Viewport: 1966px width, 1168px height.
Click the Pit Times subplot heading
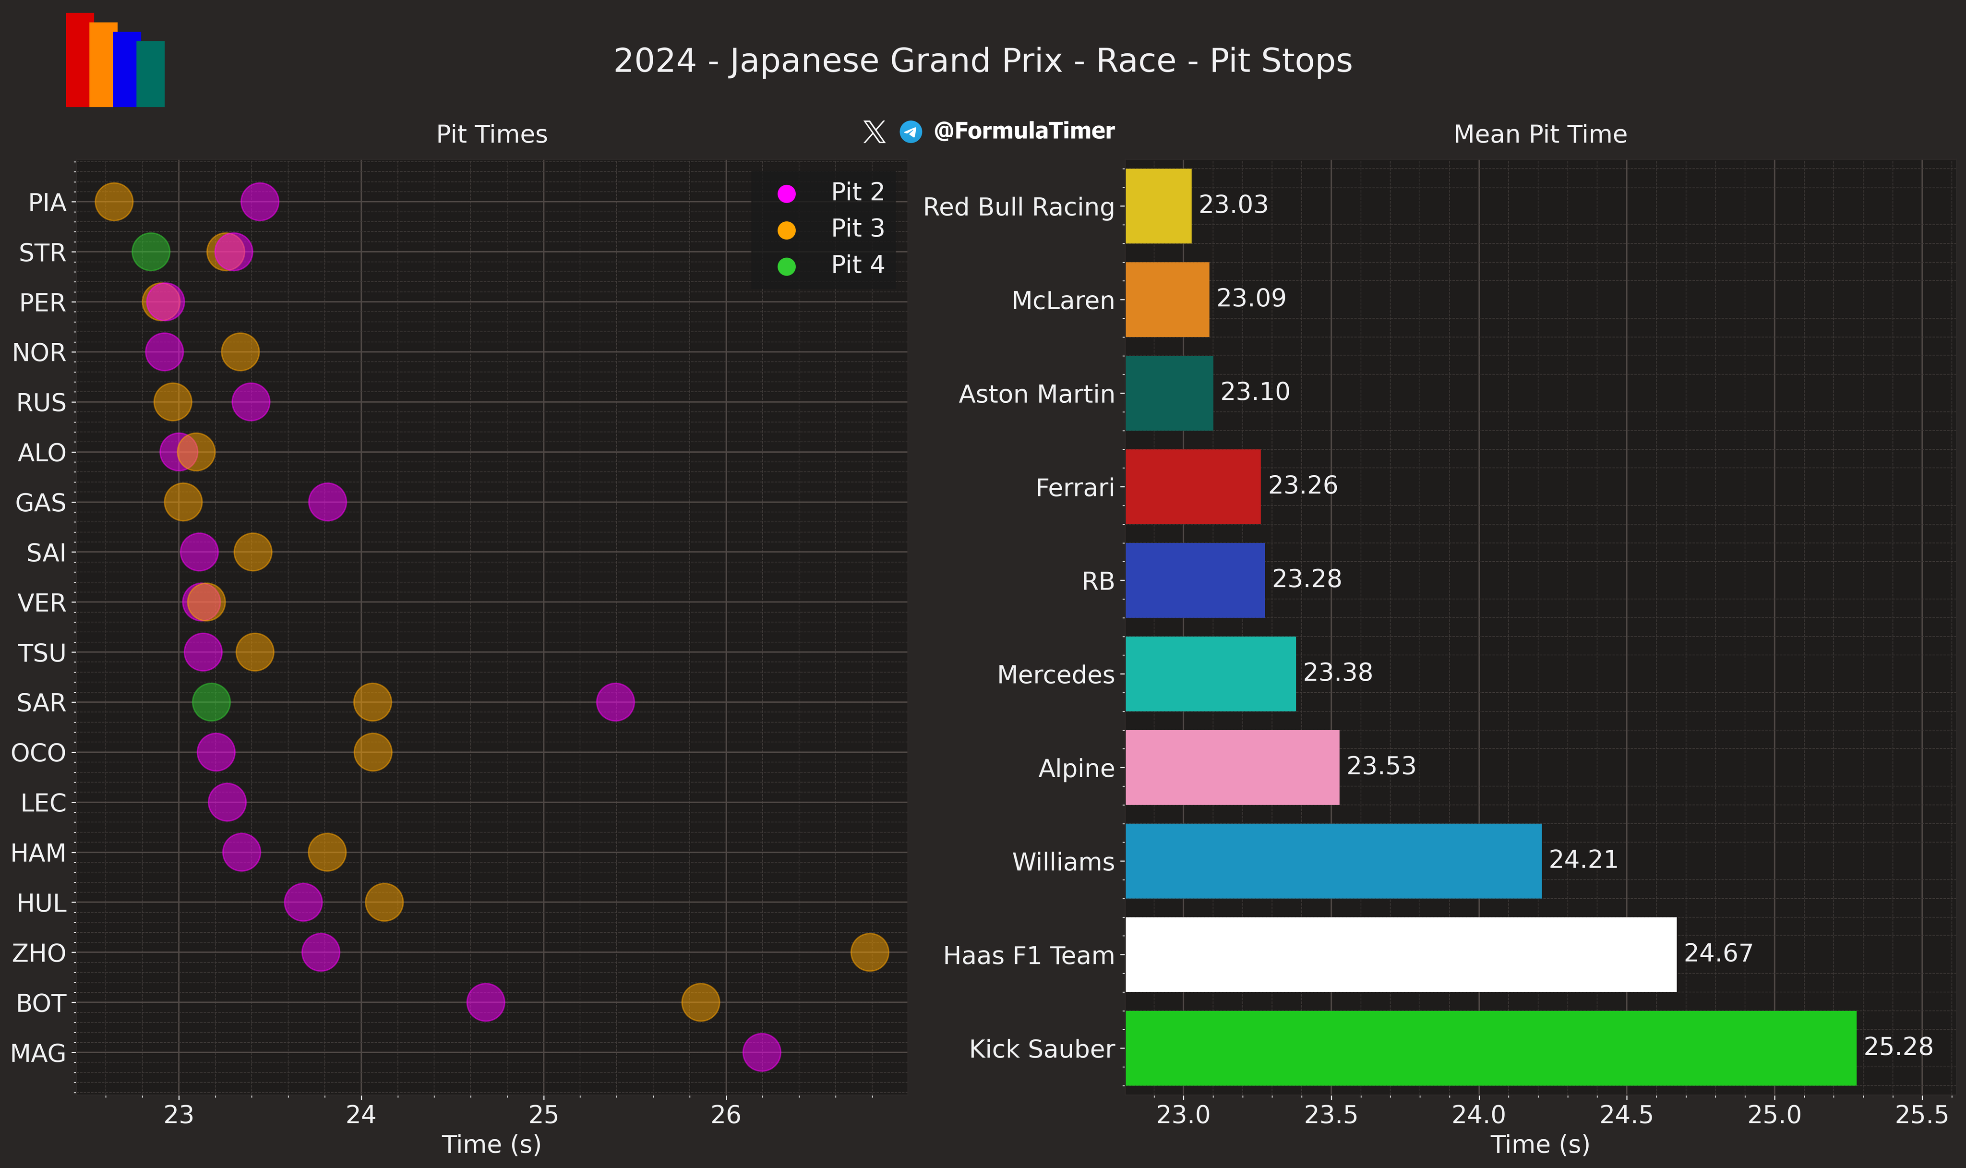point(491,134)
